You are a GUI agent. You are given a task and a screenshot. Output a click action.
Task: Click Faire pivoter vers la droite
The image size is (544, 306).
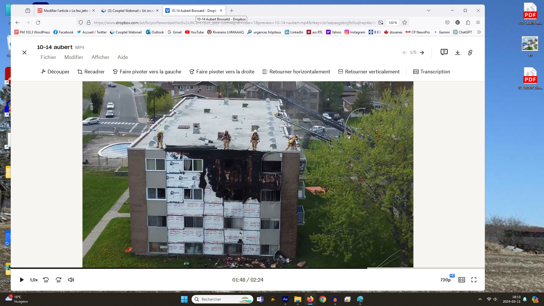[x=222, y=72]
